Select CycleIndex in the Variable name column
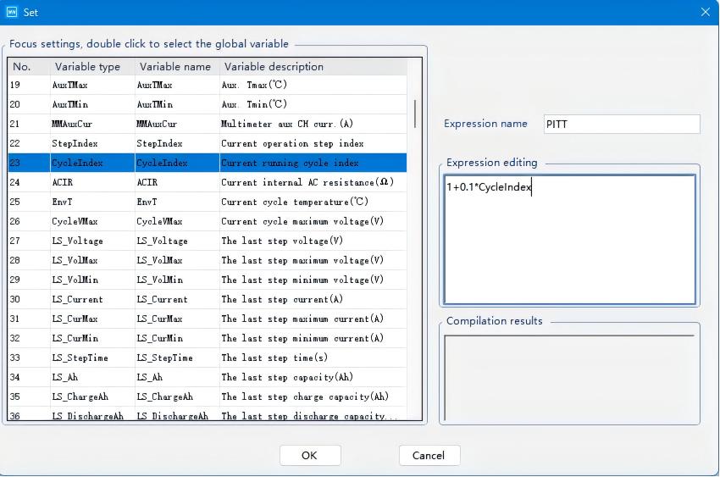The image size is (720, 477). click(x=177, y=163)
